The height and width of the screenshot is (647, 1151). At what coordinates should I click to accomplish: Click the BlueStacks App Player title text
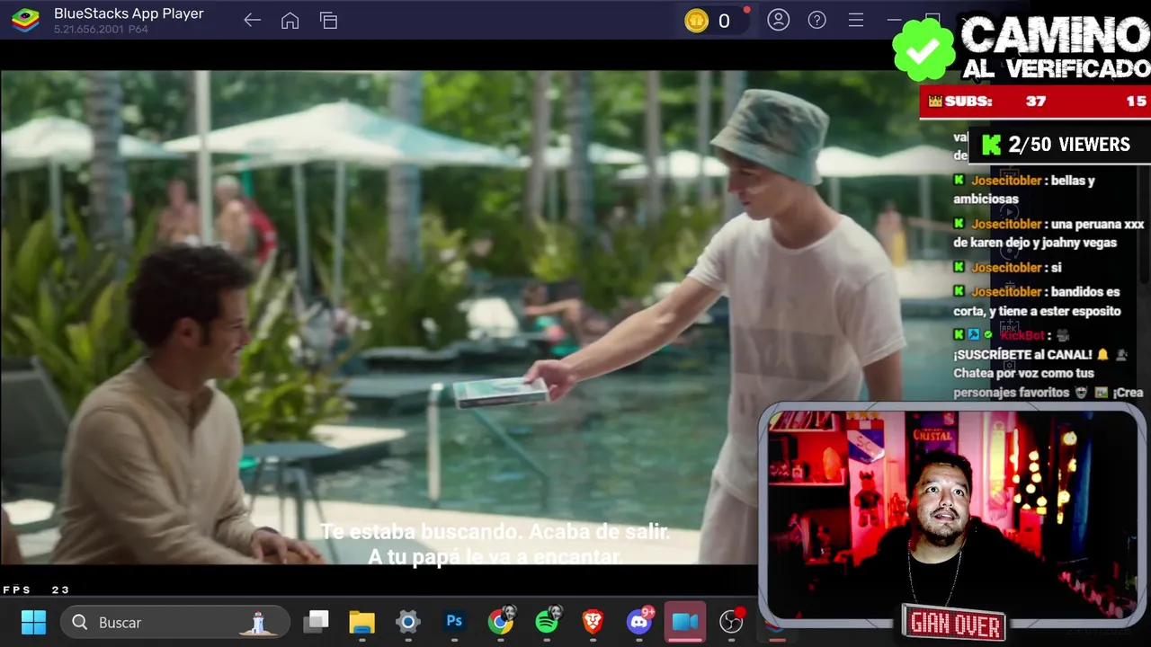pos(129,13)
